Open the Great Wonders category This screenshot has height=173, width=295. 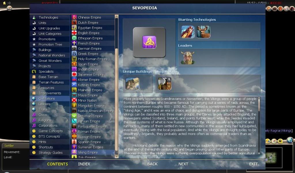[50, 61]
